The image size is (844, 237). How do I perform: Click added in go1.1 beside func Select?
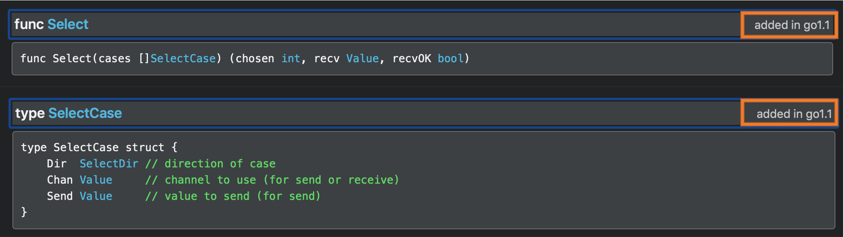(792, 25)
